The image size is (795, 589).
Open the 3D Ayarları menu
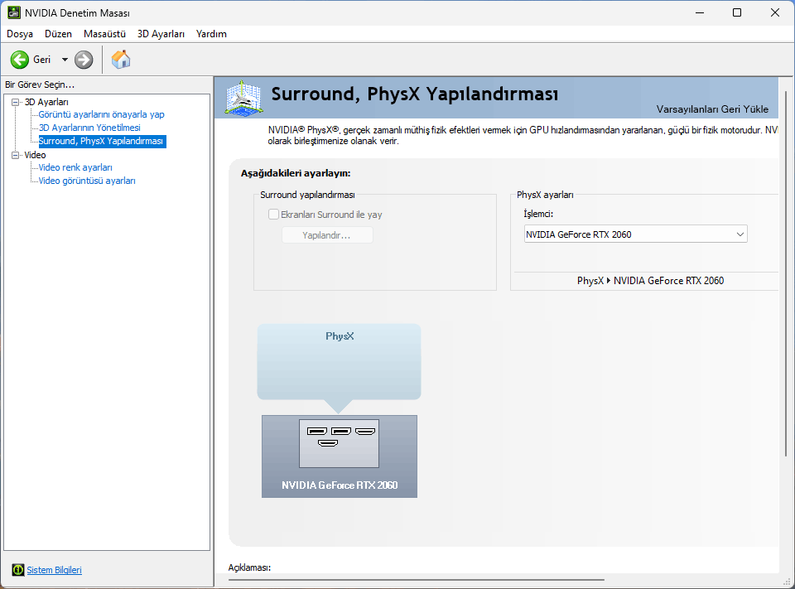(161, 34)
